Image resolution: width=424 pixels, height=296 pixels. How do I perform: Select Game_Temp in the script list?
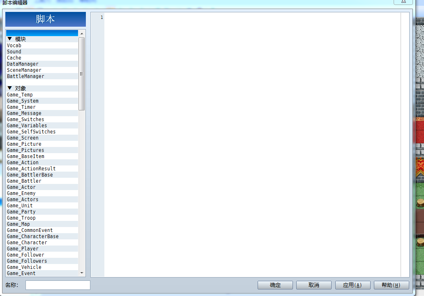click(x=42, y=94)
